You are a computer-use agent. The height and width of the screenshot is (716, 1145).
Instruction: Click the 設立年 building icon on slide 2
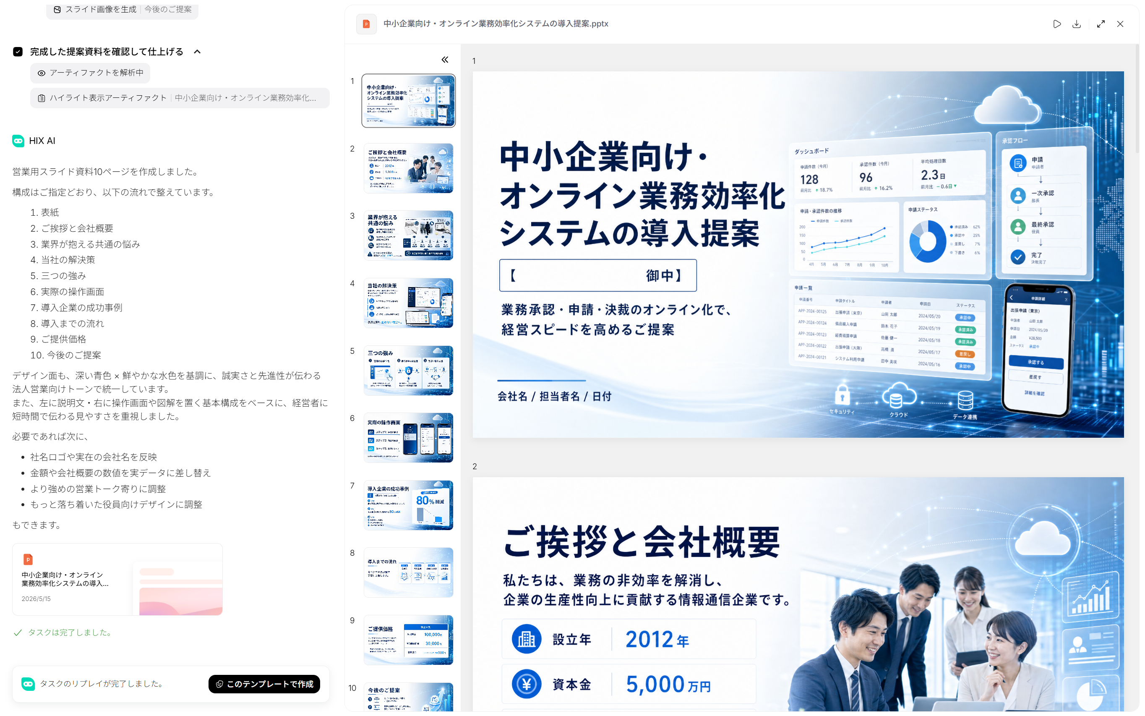[x=527, y=639]
